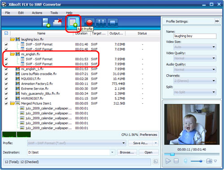Open the File menu
This screenshot has height=170, width=224.
[x=8, y=13]
